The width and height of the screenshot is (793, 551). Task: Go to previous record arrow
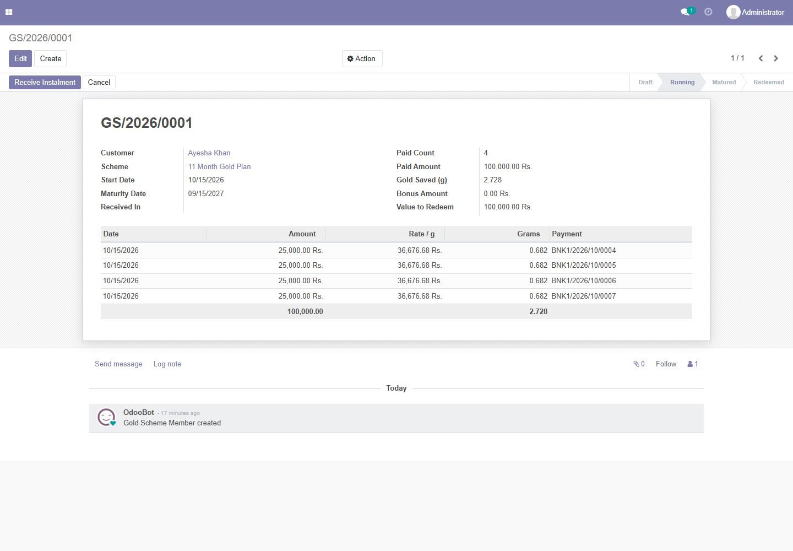point(761,58)
